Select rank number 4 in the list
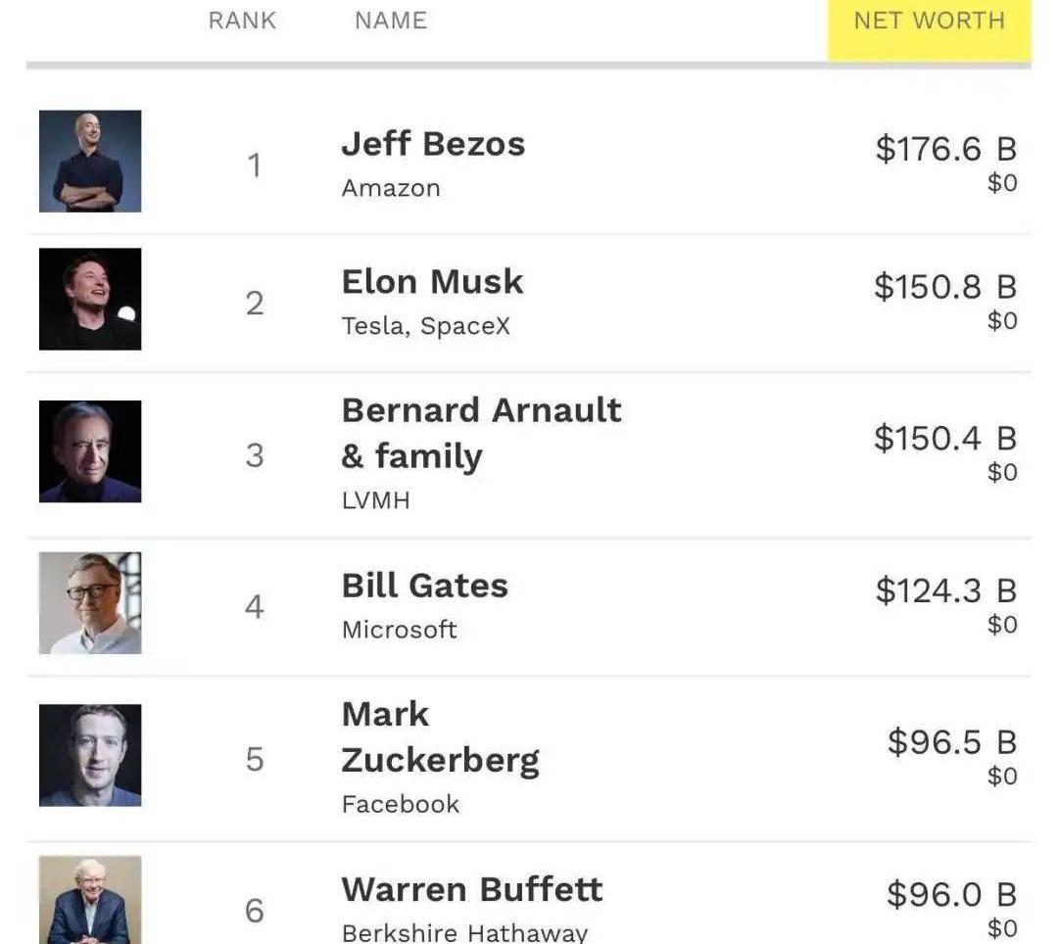The image size is (1058, 944). pyautogui.click(x=254, y=607)
